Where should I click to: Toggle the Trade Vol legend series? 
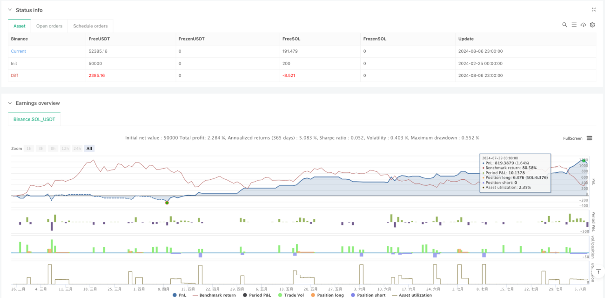tap(290, 295)
